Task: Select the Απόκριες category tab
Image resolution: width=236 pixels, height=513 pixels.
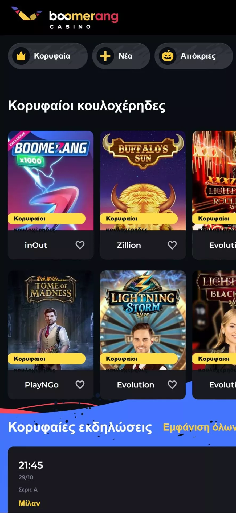Action: 194,56
